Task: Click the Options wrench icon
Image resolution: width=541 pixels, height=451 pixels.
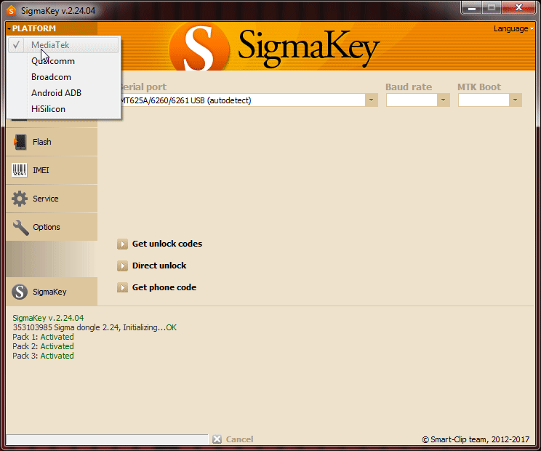Action: tap(20, 227)
